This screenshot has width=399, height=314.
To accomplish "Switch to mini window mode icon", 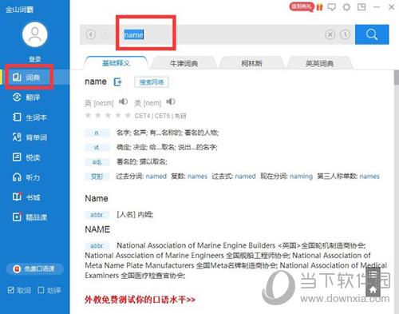I will [361, 7].
